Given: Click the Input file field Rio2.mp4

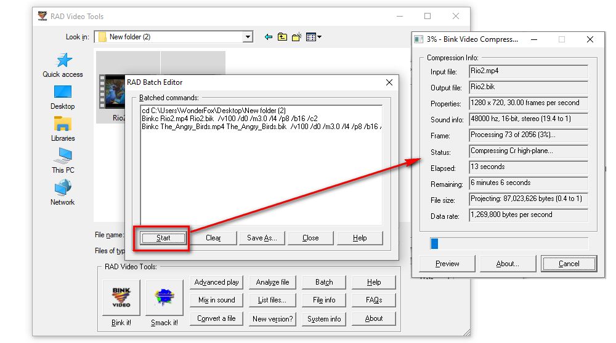Looking at the screenshot, I should click(529, 71).
